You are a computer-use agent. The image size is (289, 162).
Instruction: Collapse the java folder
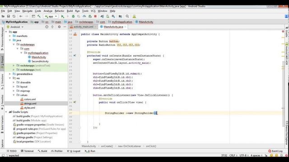10,40
